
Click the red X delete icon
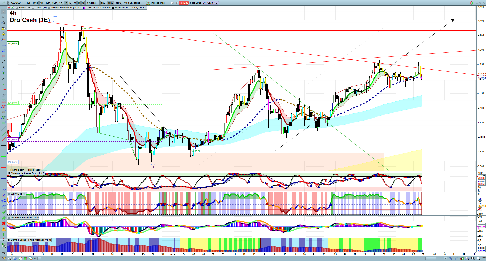[4, 223]
